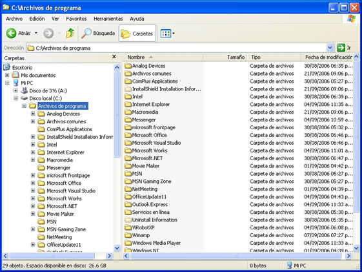This screenshot has height=272, width=362.
Task: Click the ViRobotXP folder icon in list
Action: [x=128, y=227]
